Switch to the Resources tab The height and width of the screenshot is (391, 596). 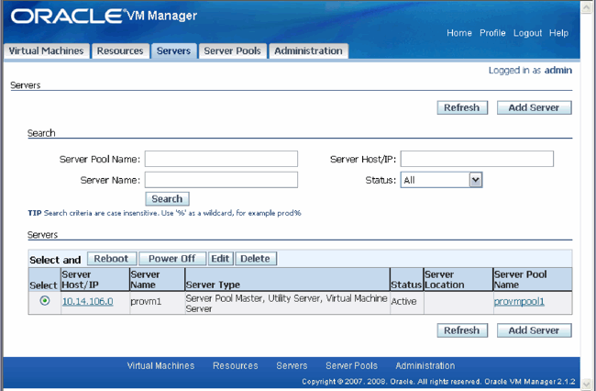click(120, 51)
